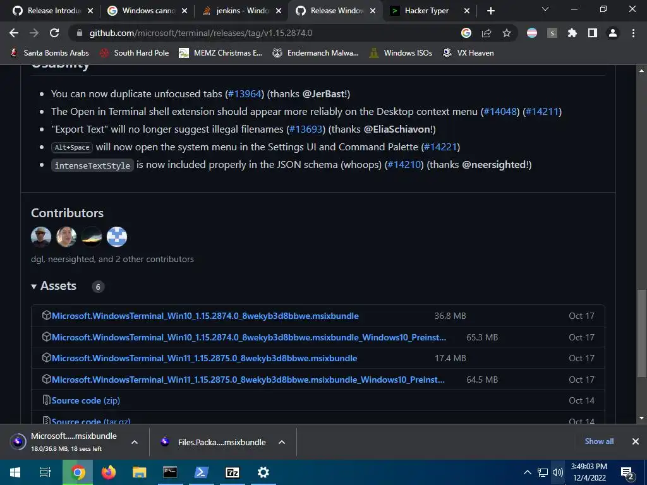Open Files.Packa....msixbundle downloaded file

pos(214,442)
